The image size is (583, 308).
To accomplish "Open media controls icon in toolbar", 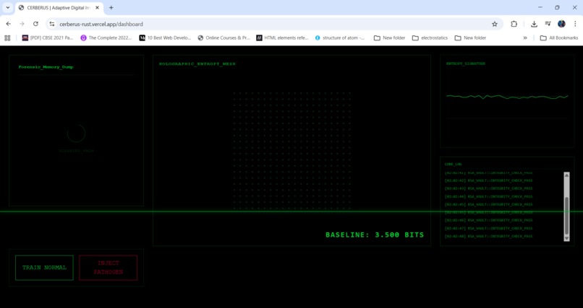I will tap(548, 24).
